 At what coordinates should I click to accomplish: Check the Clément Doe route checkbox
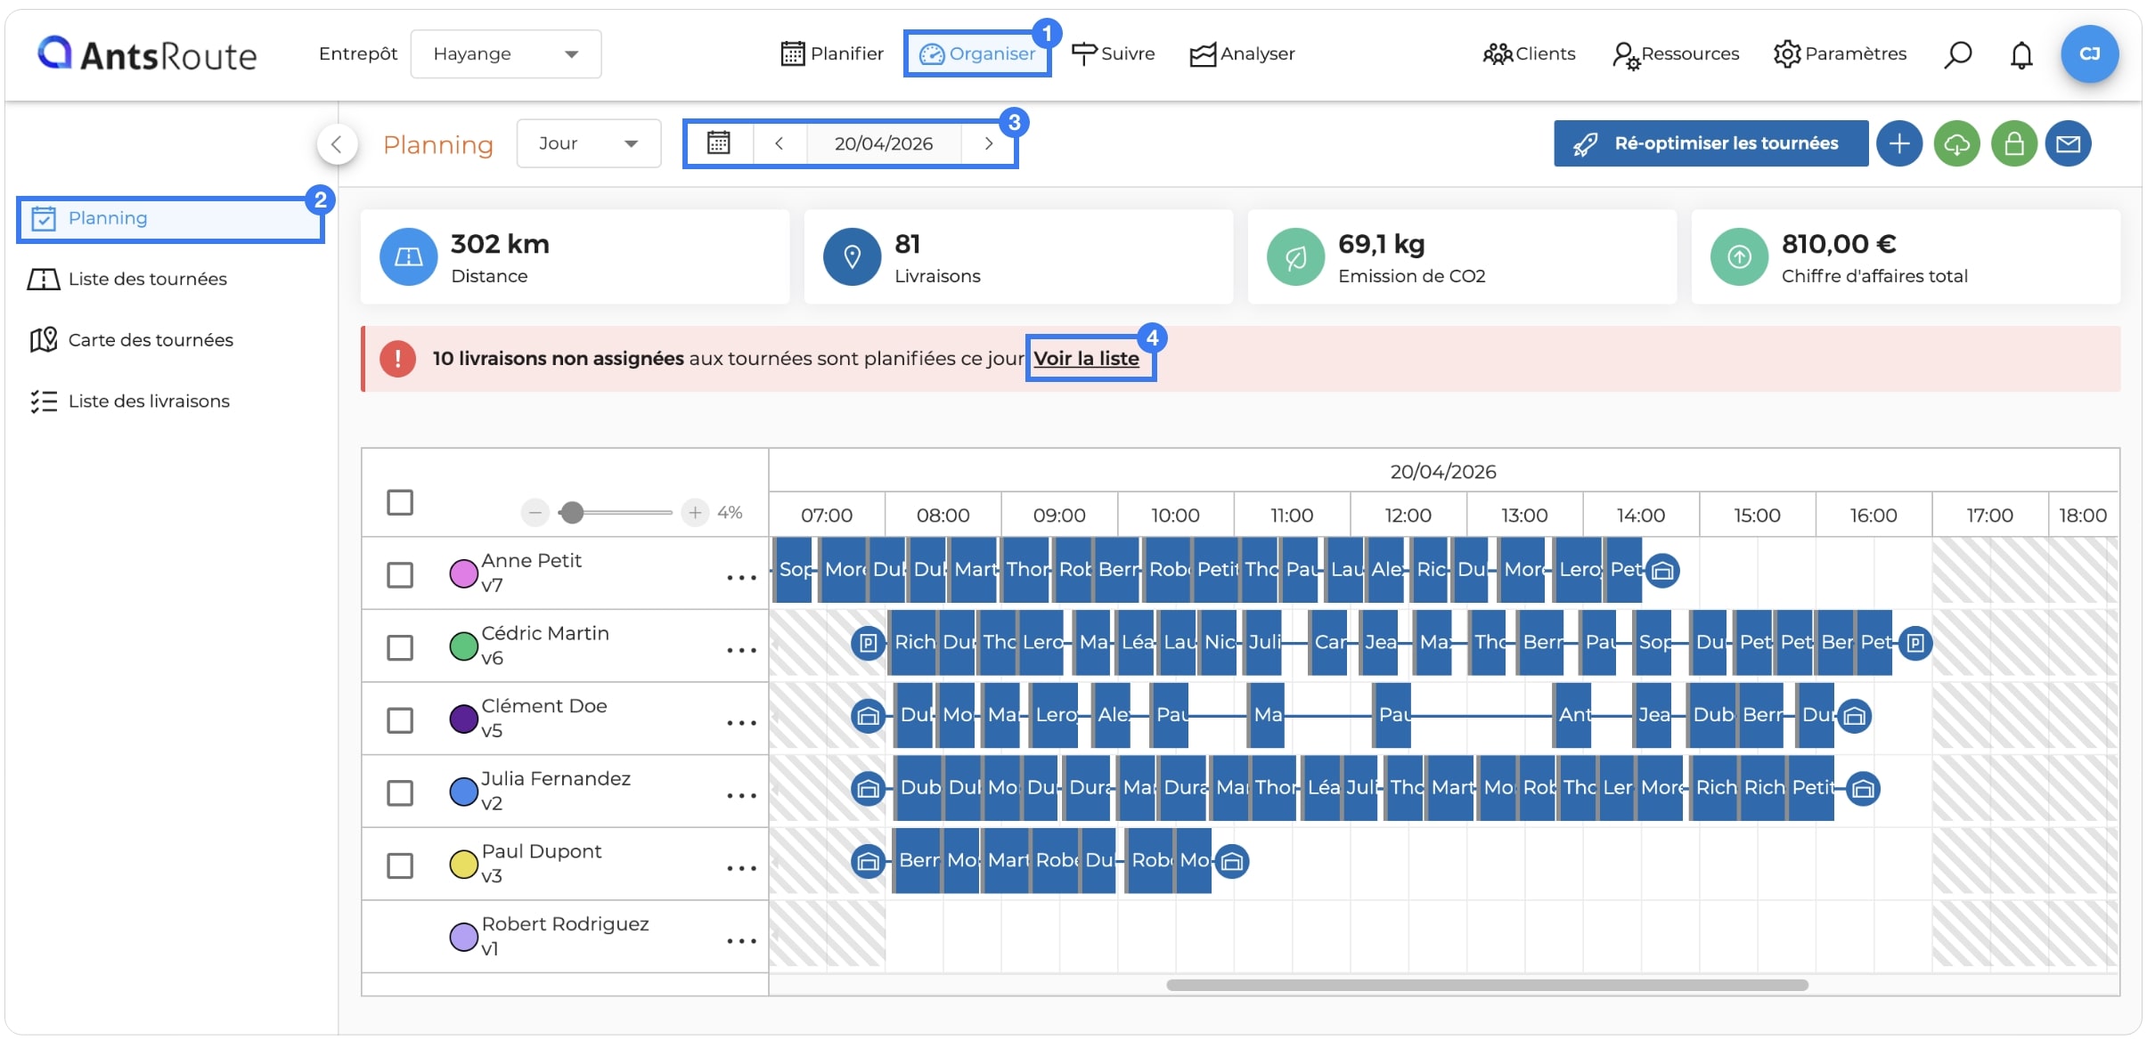[x=400, y=720]
